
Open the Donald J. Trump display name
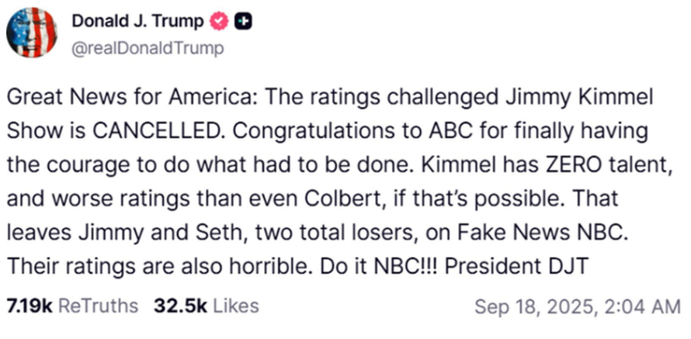[137, 22]
